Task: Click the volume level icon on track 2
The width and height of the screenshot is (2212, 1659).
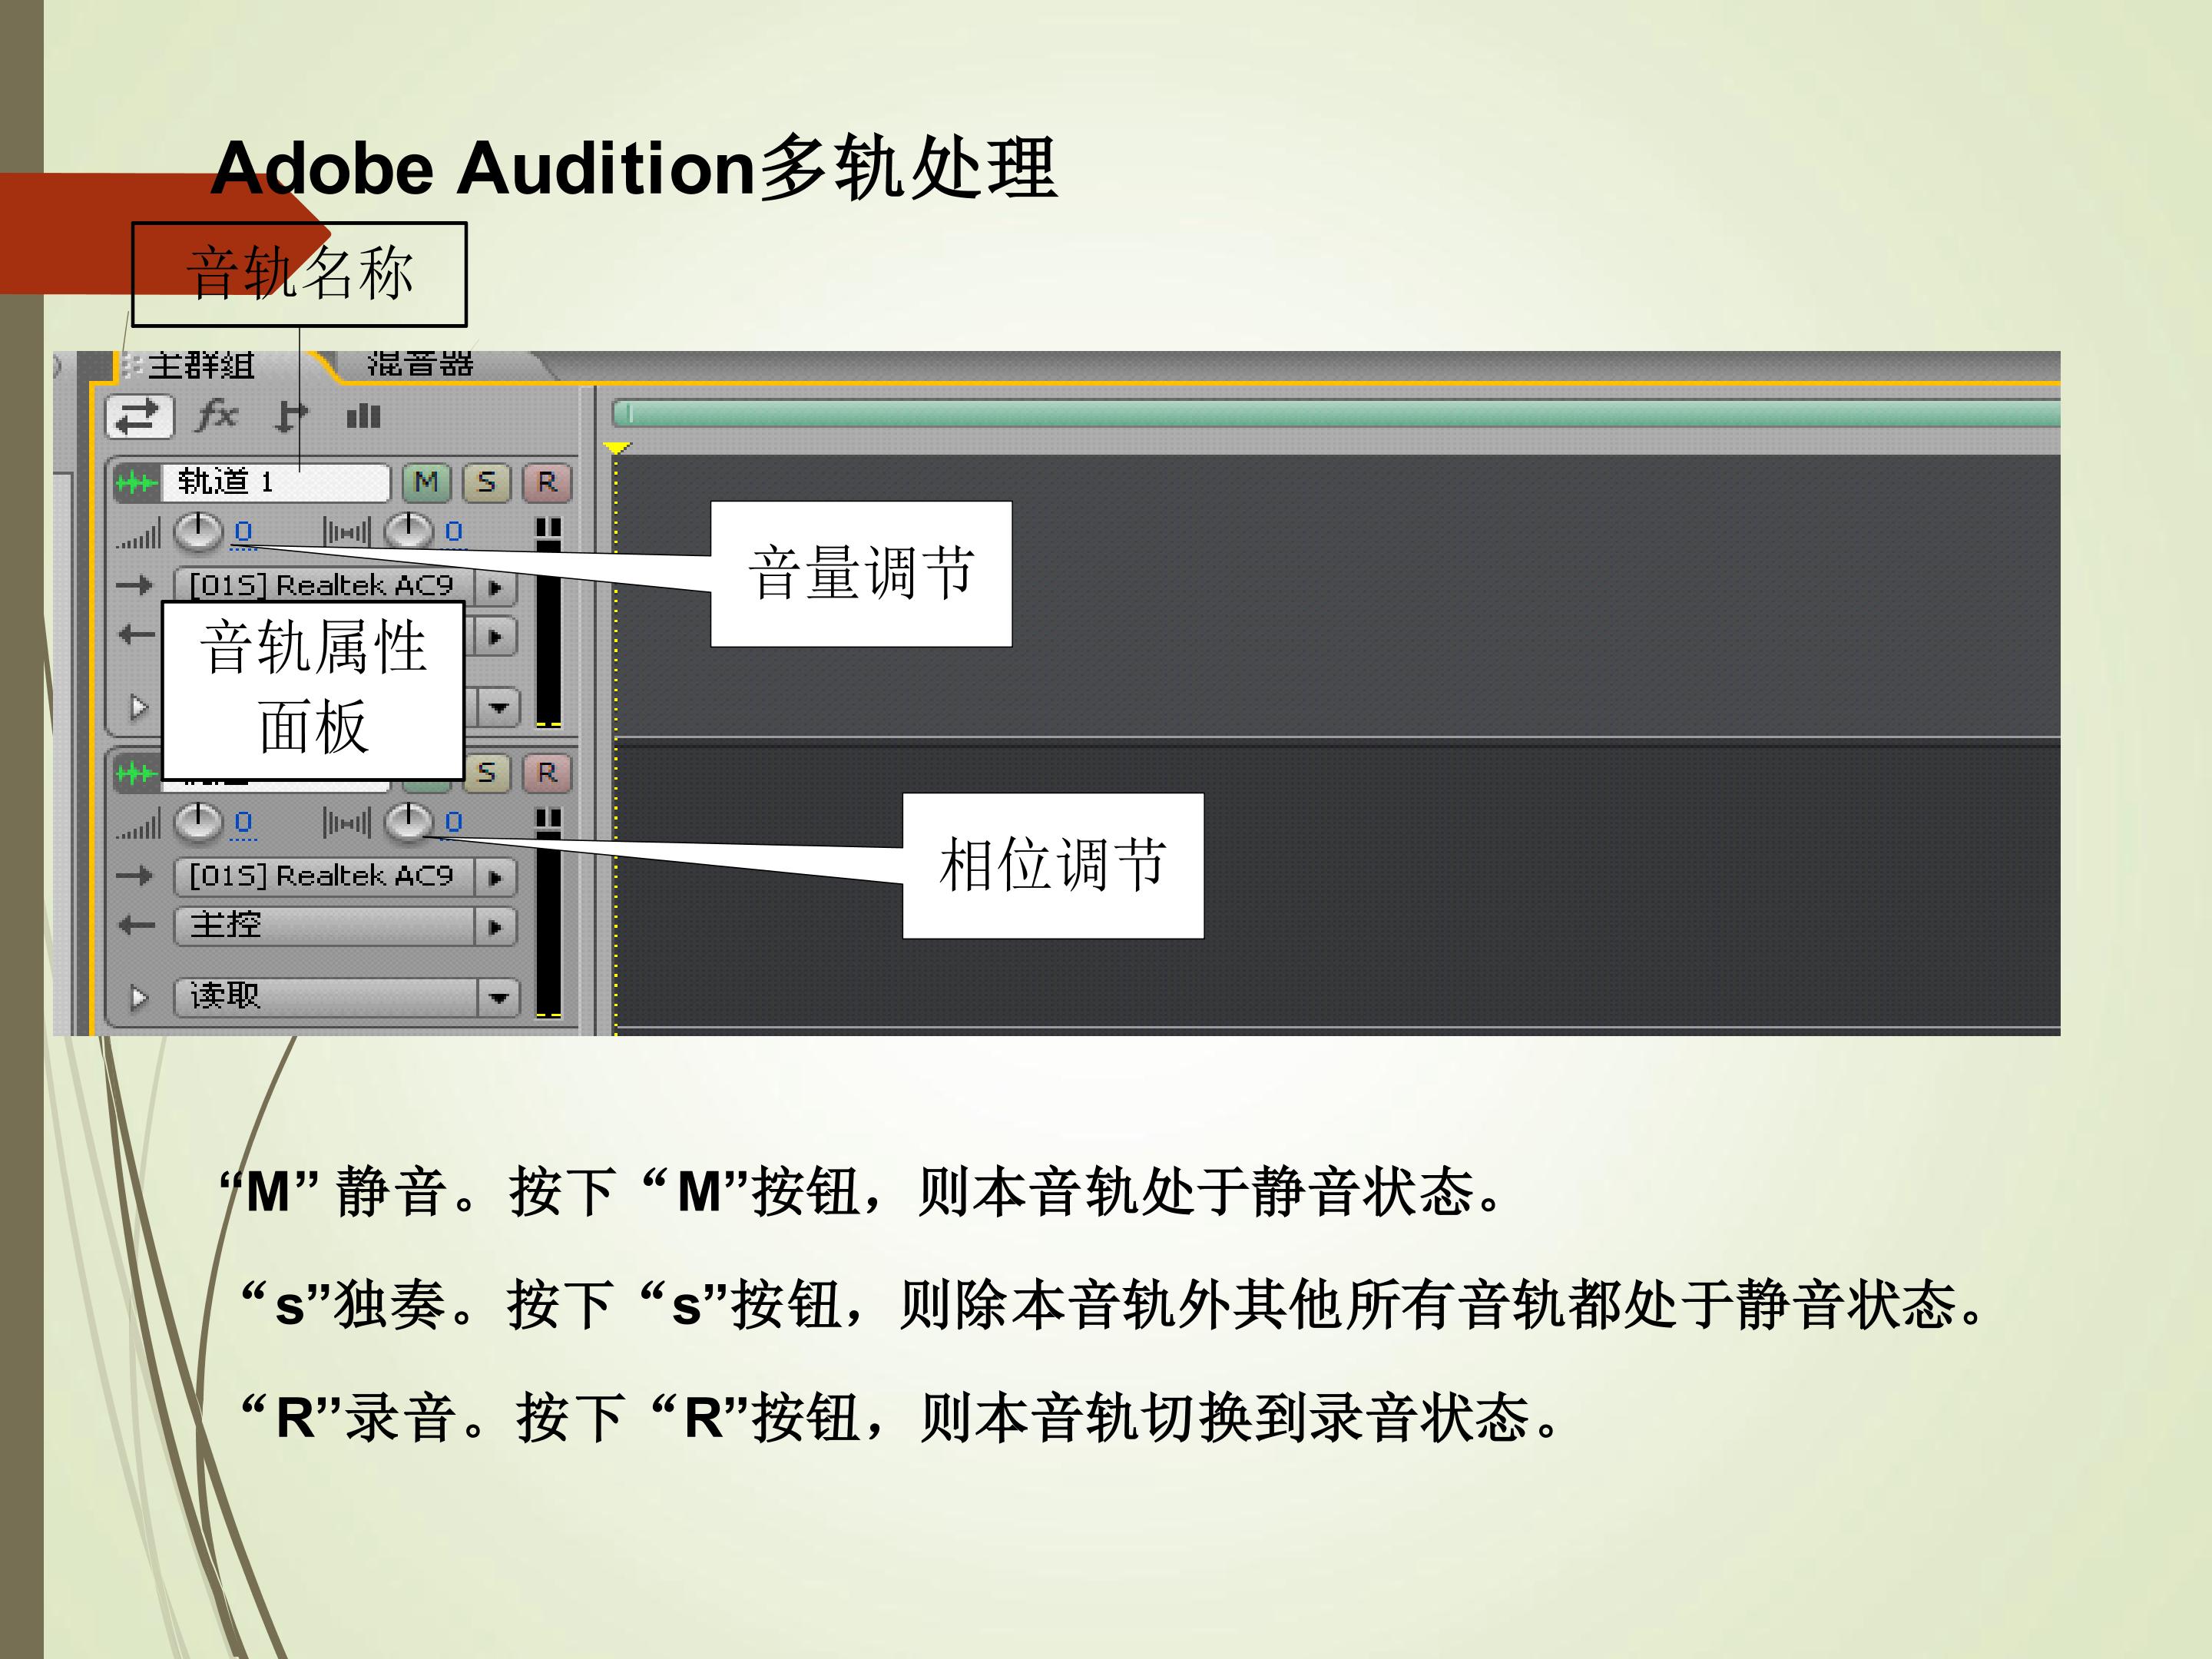Action: [x=138, y=826]
